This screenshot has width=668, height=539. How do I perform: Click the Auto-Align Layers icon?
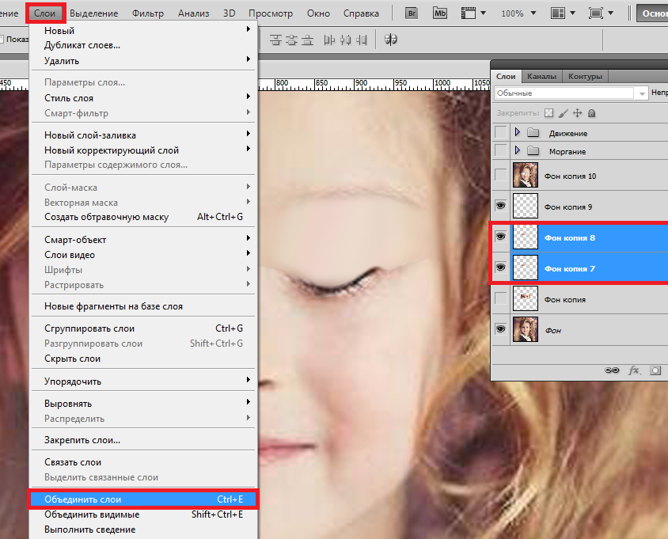coord(391,40)
